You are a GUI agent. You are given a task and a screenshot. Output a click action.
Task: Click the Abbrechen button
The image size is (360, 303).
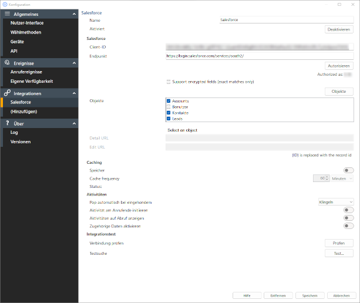tap(341, 295)
